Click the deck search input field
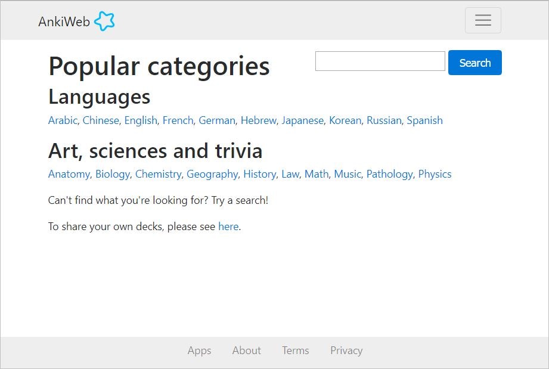 [x=380, y=61]
